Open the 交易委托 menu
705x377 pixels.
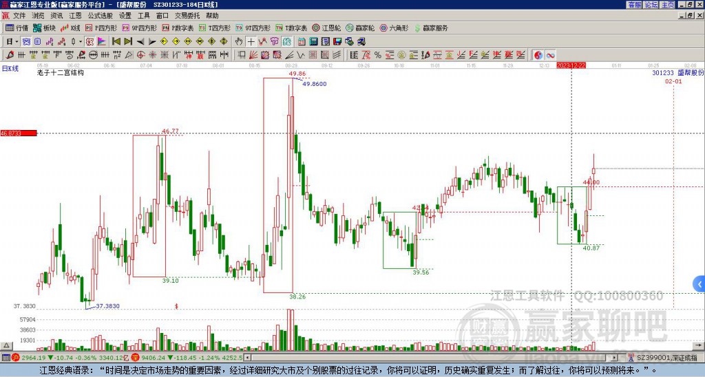coord(187,16)
